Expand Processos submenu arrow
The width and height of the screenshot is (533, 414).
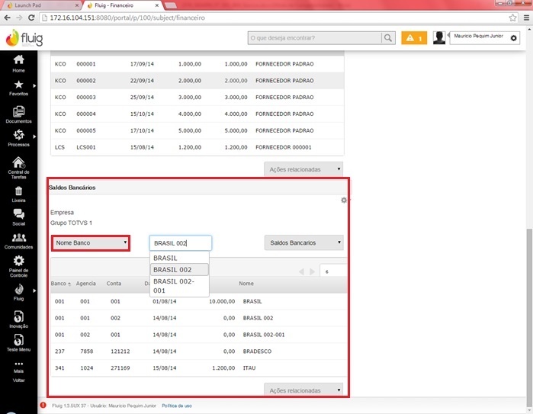click(34, 136)
